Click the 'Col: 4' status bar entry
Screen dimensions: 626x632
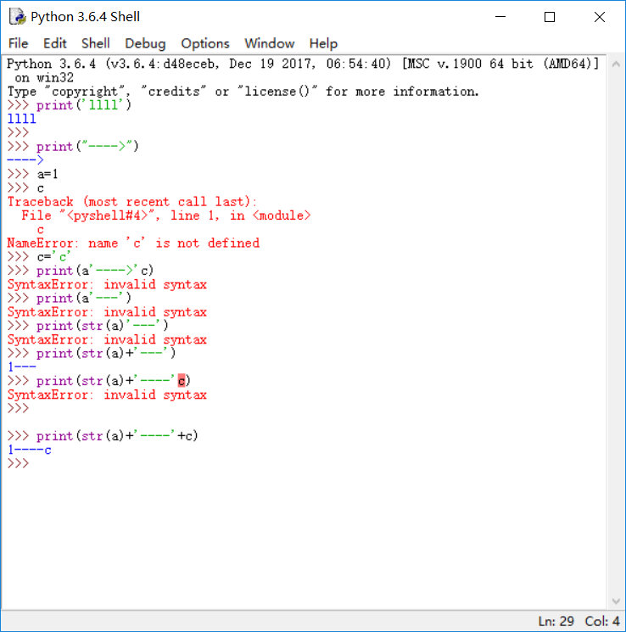(x=602, y=621)
